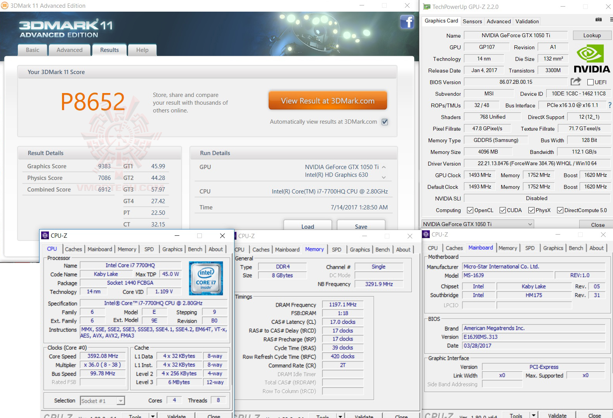Click the Physics Score value 7086
613x418 pixels.
pyautogui.click(x=104, y=178)
